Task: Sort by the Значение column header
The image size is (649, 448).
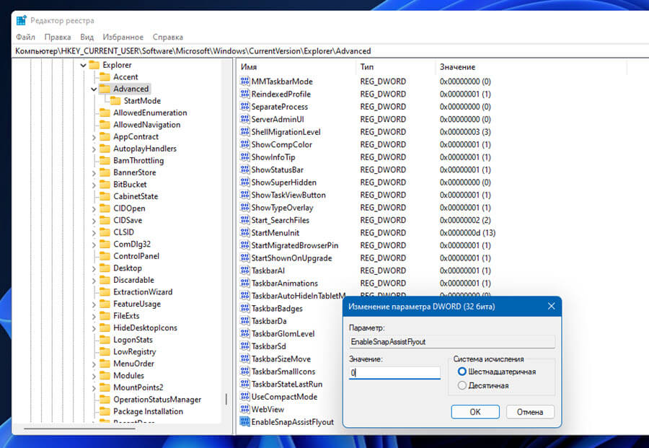Action: click(x=531, y=66)
